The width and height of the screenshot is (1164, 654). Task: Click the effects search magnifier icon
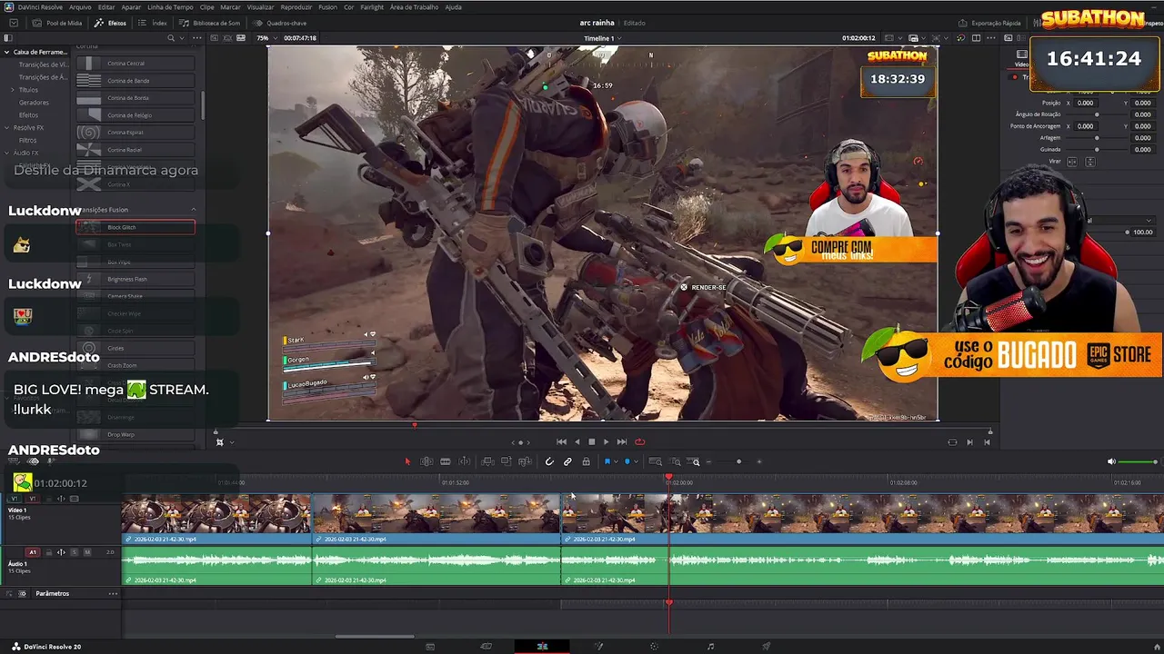[x=170, y=38]
